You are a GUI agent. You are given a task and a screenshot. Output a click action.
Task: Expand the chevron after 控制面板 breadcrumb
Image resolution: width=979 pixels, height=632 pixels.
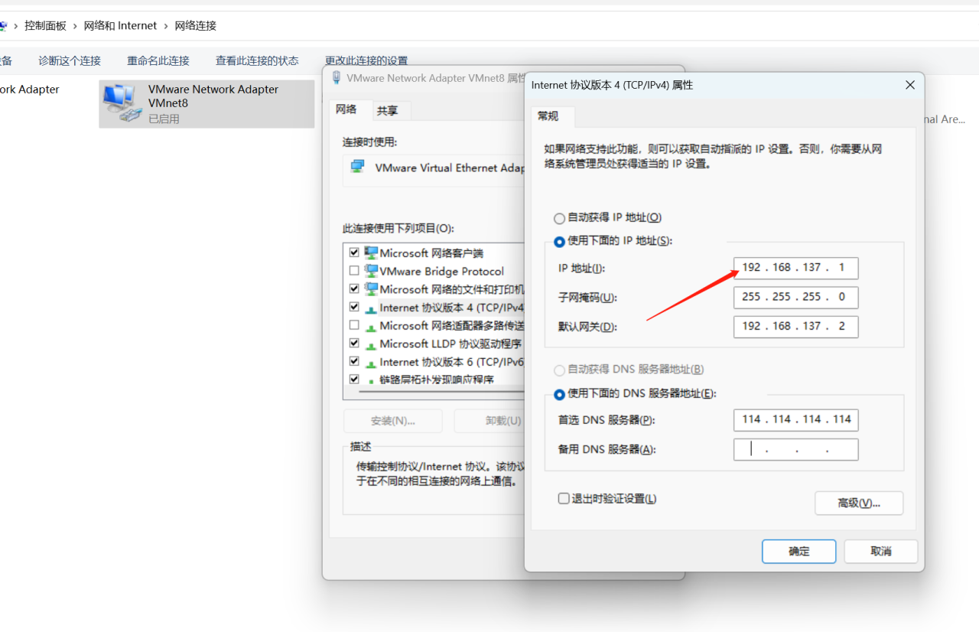75,26
